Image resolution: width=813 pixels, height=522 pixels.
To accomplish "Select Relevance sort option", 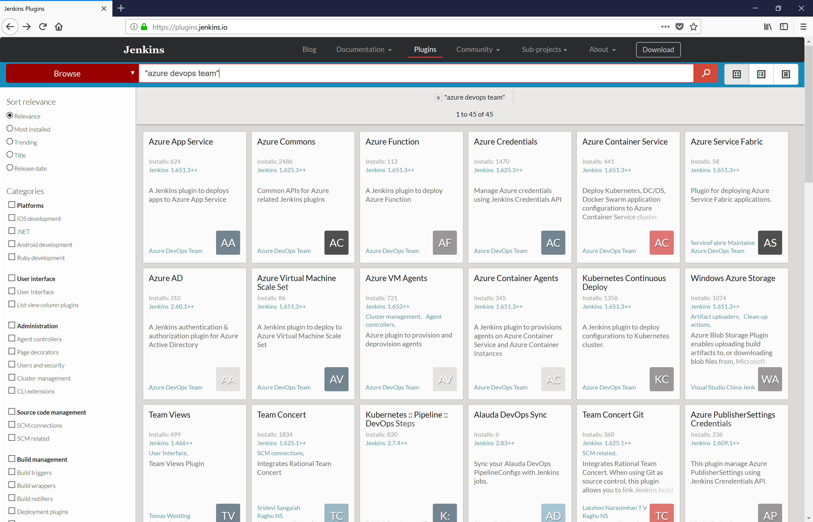I will 10,116.
